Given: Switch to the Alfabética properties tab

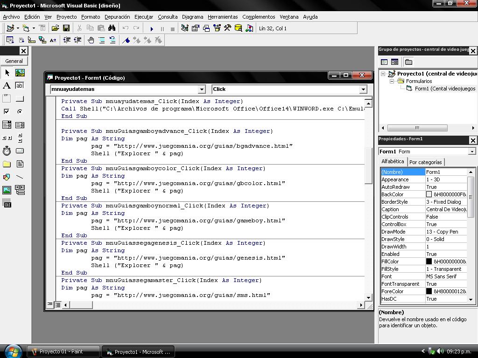Looking at the screenshot, I should coord(393,161).
